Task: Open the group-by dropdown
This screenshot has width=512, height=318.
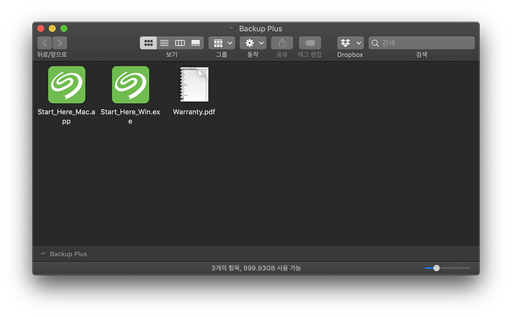Action: tap(221, 43)
